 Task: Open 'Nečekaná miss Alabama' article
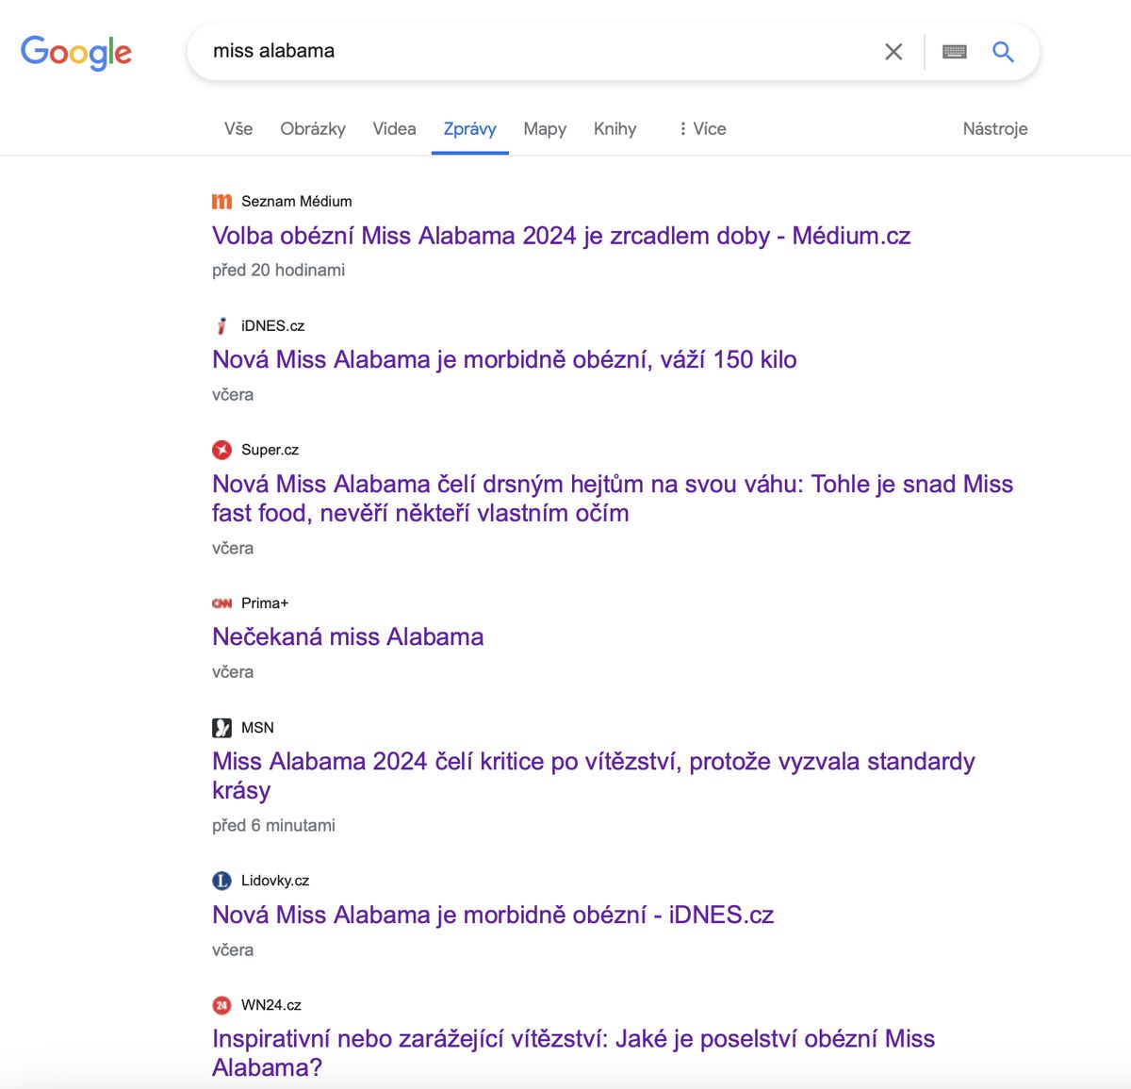coord(348,636)
